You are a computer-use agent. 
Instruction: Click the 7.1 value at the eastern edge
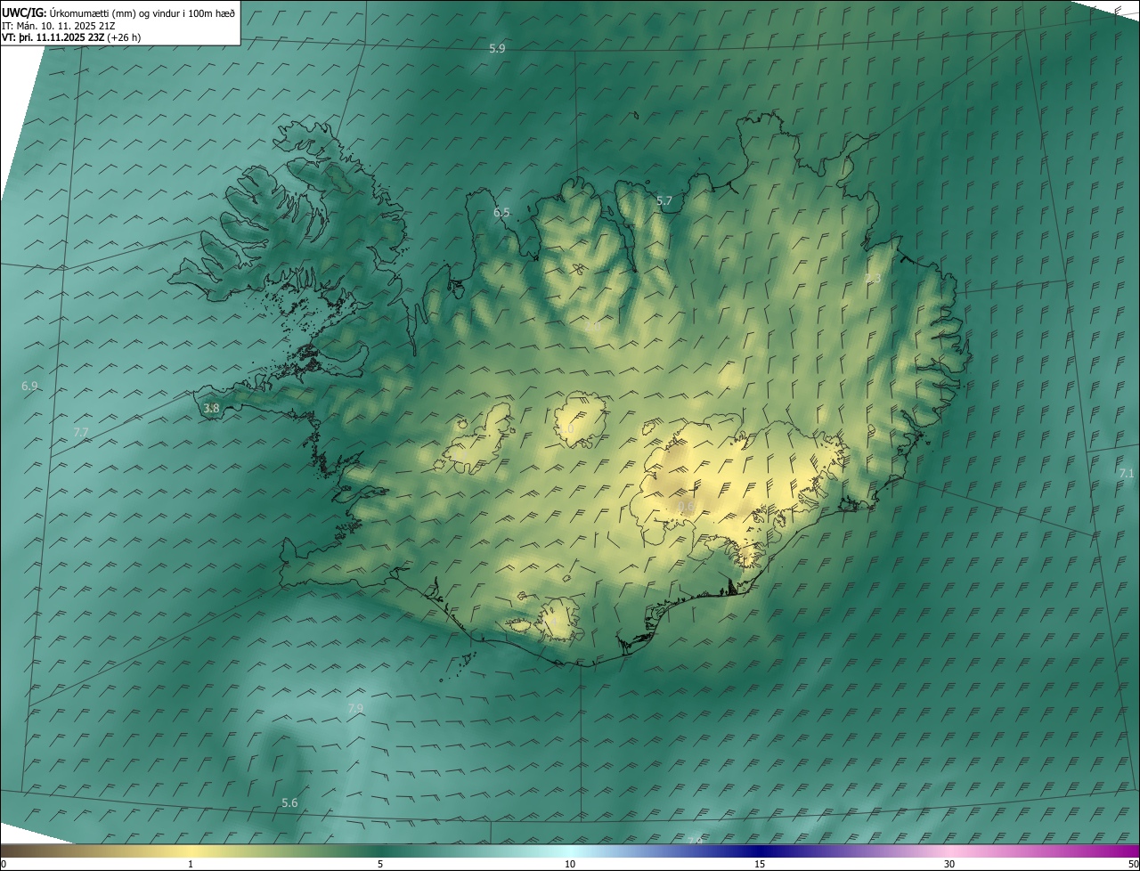pos(1126,474)
